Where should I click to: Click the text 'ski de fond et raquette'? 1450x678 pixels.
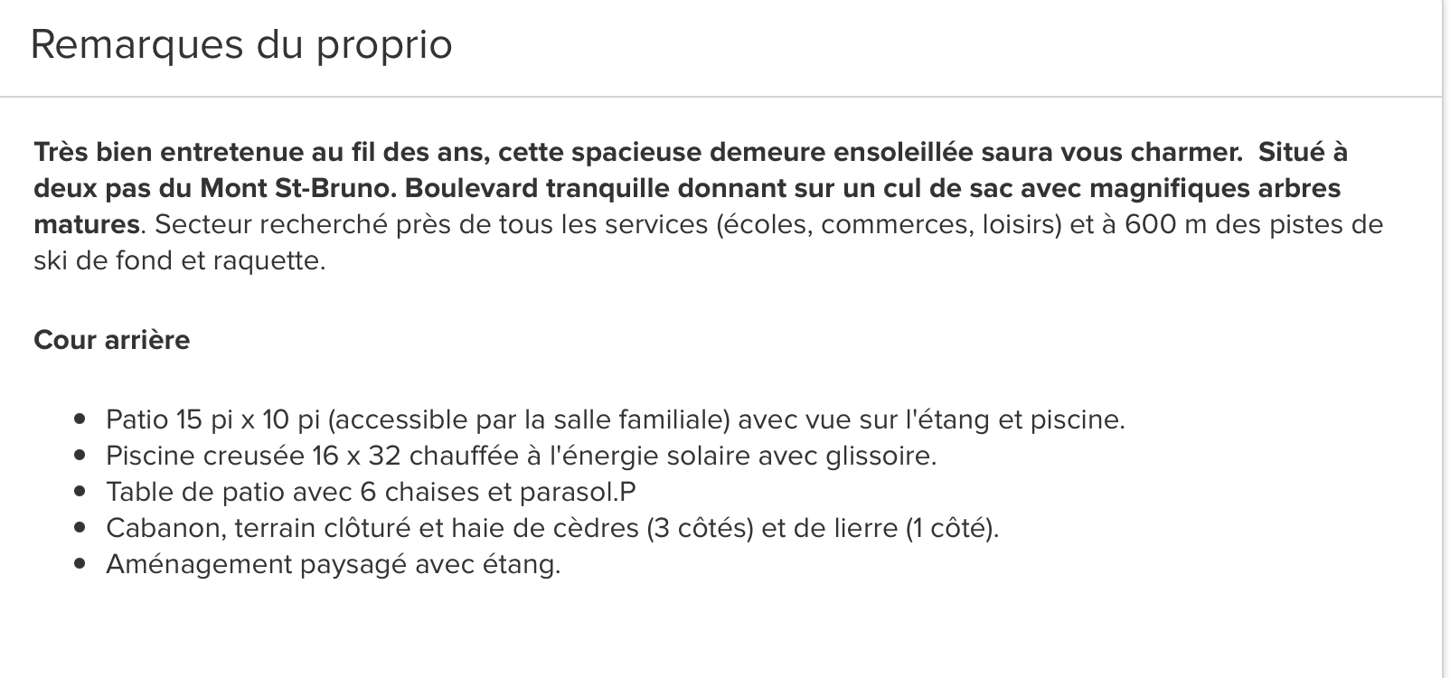pos(179,261)
